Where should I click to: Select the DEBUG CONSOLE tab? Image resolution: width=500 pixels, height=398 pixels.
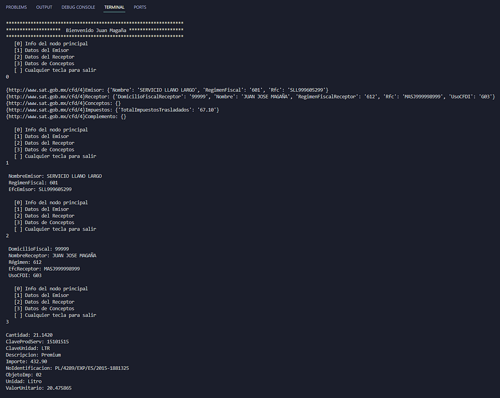click(78, 7)
